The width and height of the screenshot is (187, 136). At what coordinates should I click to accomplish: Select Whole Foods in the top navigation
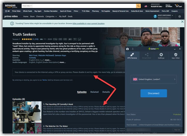[28, 11]
